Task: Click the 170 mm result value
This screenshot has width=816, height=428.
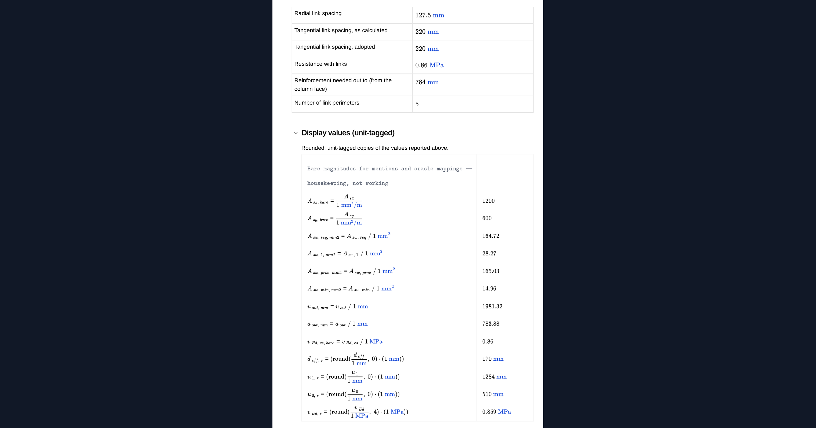Action: 493,359
